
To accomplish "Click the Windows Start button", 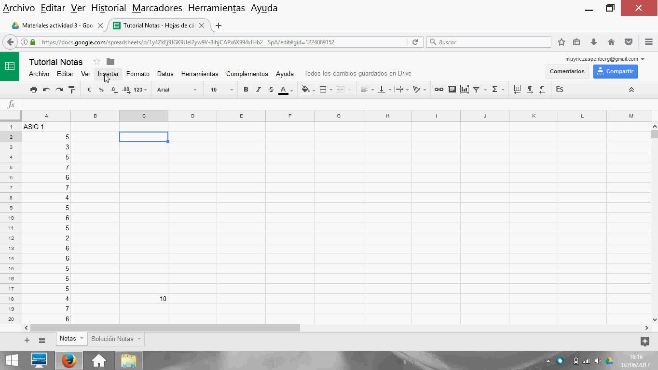I will point(12,360).
